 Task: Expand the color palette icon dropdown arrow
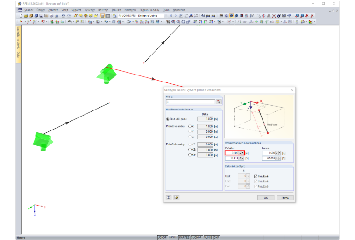(314, 22)
